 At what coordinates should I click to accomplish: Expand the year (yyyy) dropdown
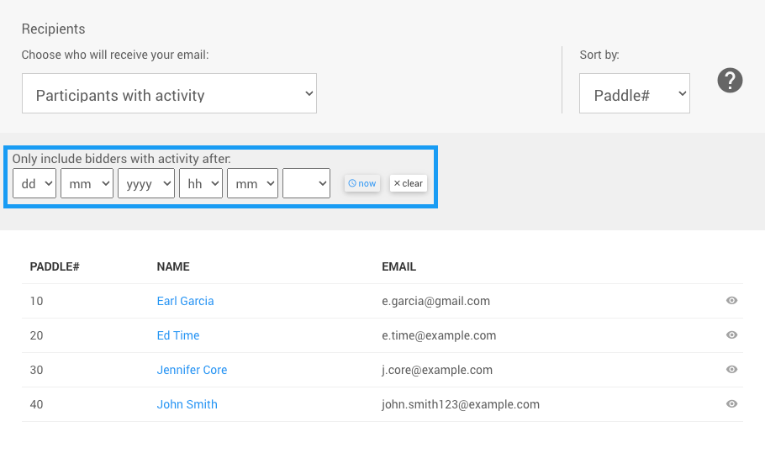pos(146,183)
